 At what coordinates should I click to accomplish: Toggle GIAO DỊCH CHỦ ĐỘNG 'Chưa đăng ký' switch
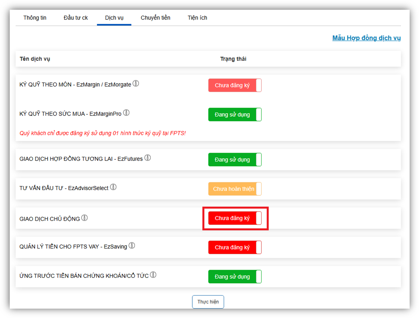(235, 218)
